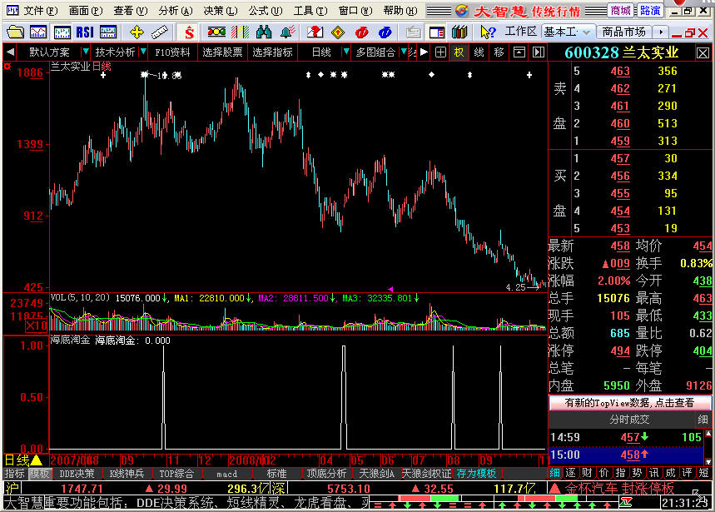The image size is (715, 512).
Task: Select the K线神兵 template tab
Action: (127, 474)
